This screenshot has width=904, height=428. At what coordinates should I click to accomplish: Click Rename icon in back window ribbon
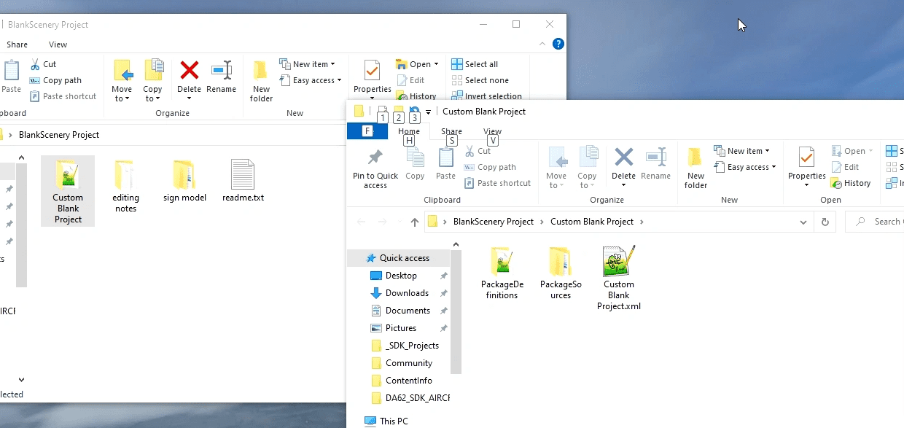(x=221, y=71)
